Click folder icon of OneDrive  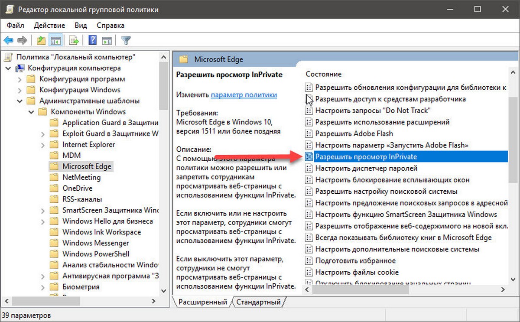tap(54, 188)
